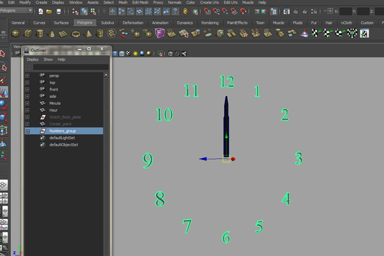Switch to the Rendering shelf tab
This screenshot has width=384, height=256.
coord(210,23)
